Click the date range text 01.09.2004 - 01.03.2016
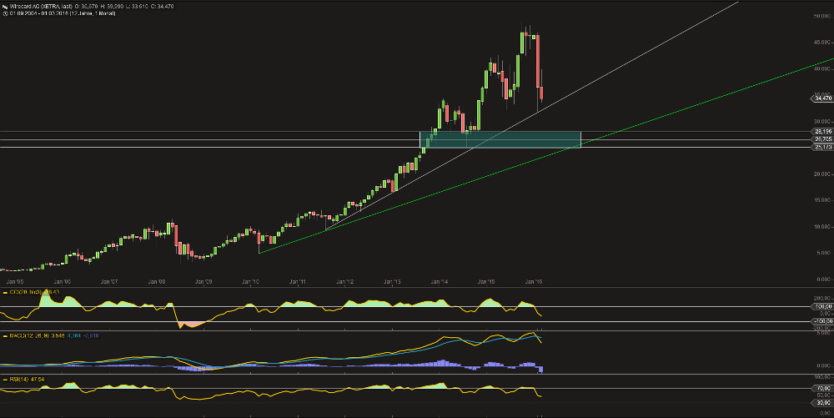Screen dimensions: 834x418 (x=39, y=13)
